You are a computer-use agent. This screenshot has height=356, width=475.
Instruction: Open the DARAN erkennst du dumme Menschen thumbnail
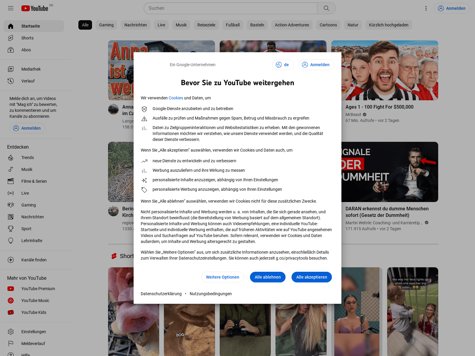[x=390, y=172]
